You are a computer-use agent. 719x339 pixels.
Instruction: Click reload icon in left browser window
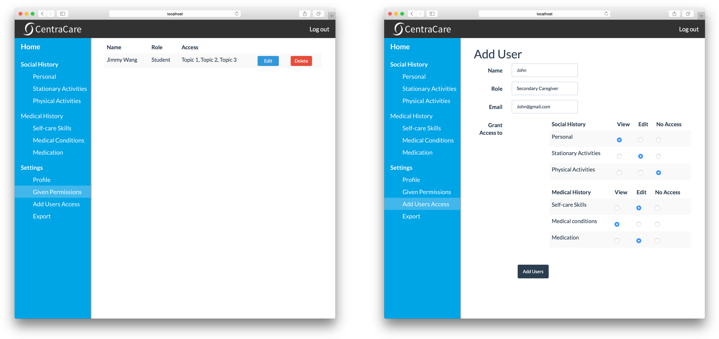tap(237, 14)
